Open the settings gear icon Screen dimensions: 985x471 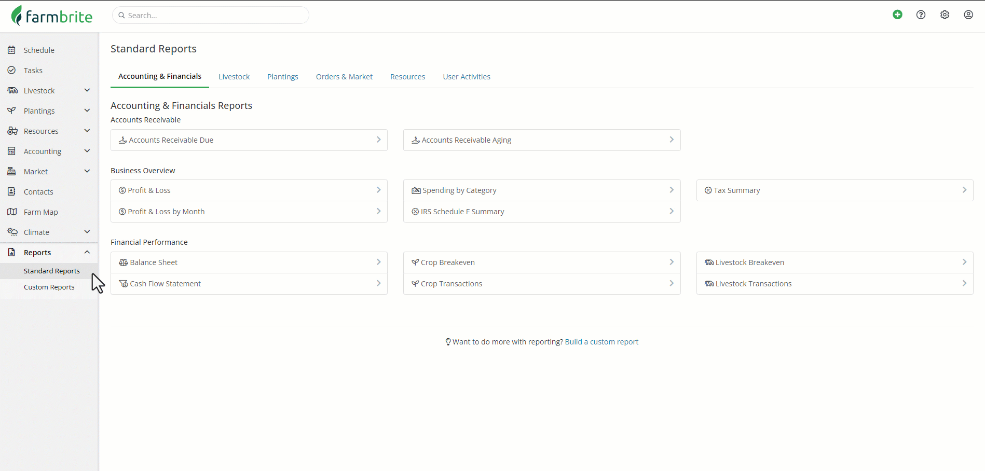click(x=945, y=15)
